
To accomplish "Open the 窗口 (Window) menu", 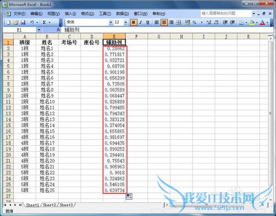I will point(141,14).
